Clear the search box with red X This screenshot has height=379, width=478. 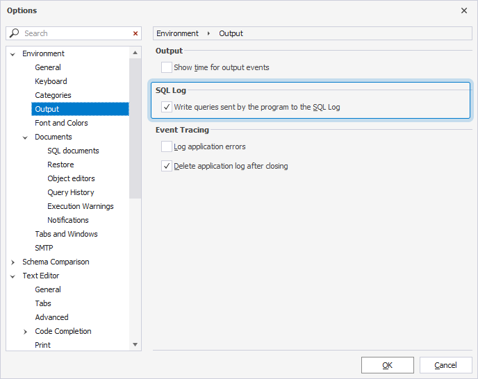135,33
